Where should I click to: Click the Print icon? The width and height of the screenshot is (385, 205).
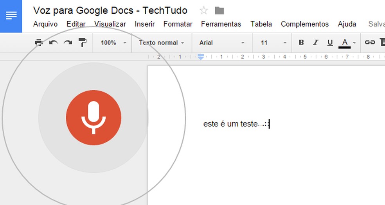point(39,43)
